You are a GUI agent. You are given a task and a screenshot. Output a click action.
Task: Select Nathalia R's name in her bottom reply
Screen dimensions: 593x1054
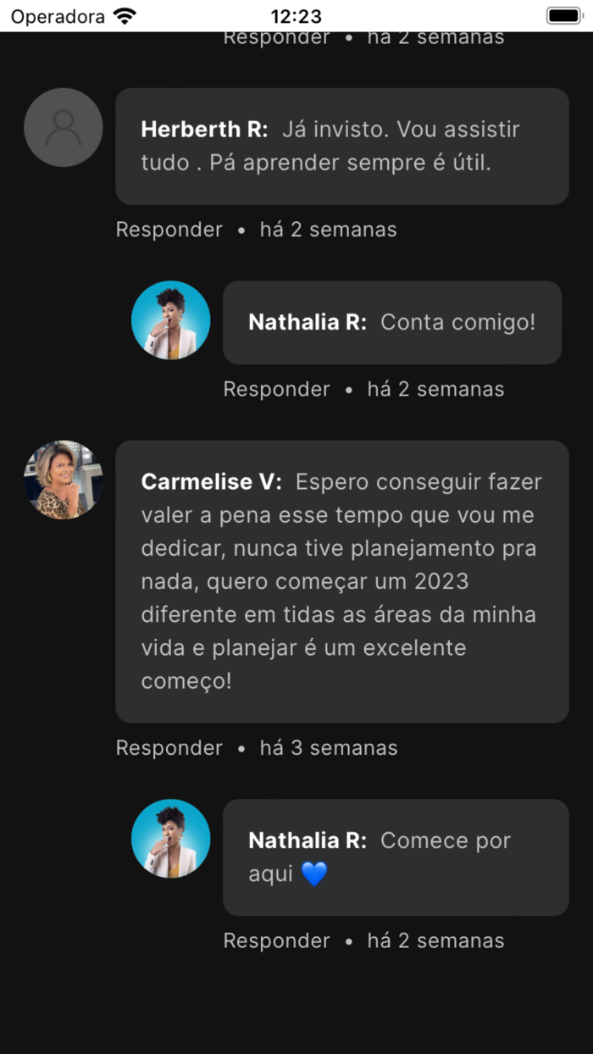coord(307,840)
